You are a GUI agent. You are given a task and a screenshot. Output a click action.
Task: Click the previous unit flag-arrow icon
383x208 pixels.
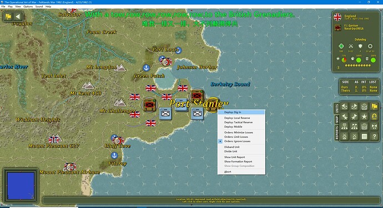[x=344, y=107]
